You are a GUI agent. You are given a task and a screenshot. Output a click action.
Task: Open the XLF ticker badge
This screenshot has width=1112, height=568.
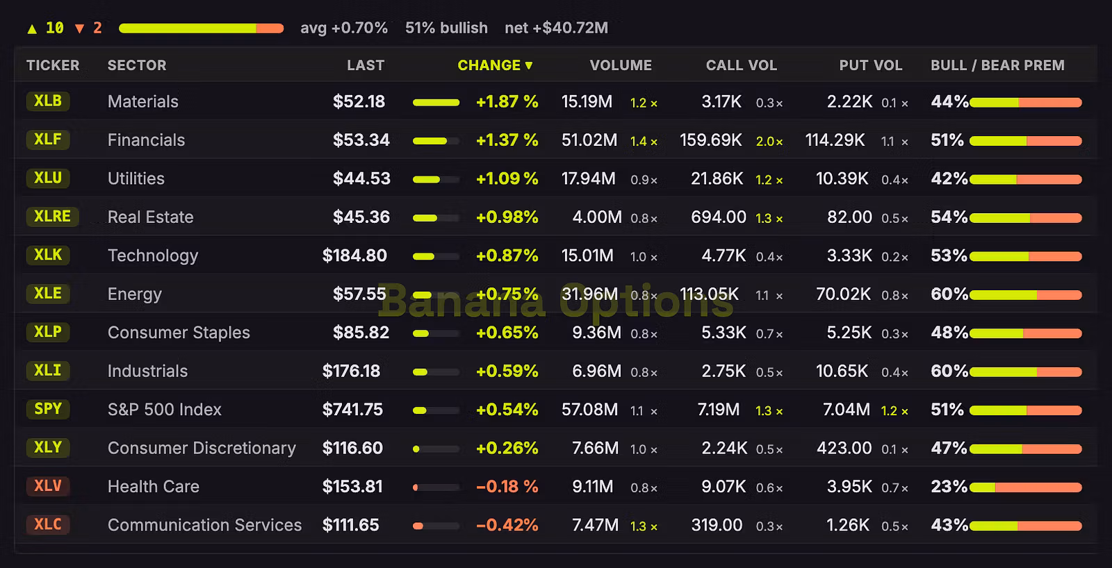tap(48, 139)
